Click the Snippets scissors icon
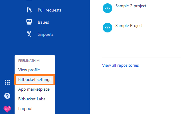The image size is (181, 114). (x=29, y=34)
